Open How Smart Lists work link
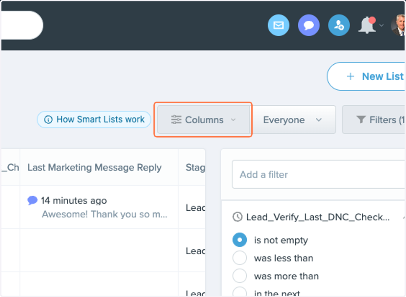Screen dimensions: 406x297 [x=94, y=120]
